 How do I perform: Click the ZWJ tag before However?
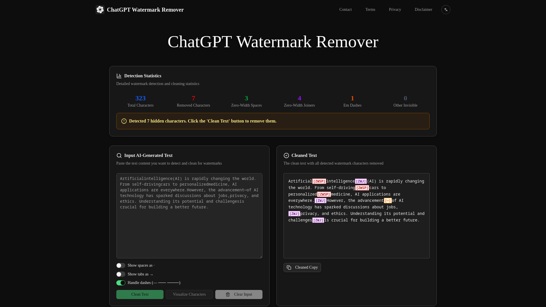320,201
